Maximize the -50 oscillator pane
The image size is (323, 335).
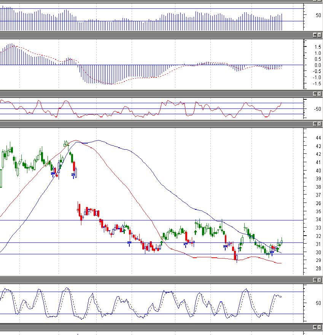pos(315,94)
